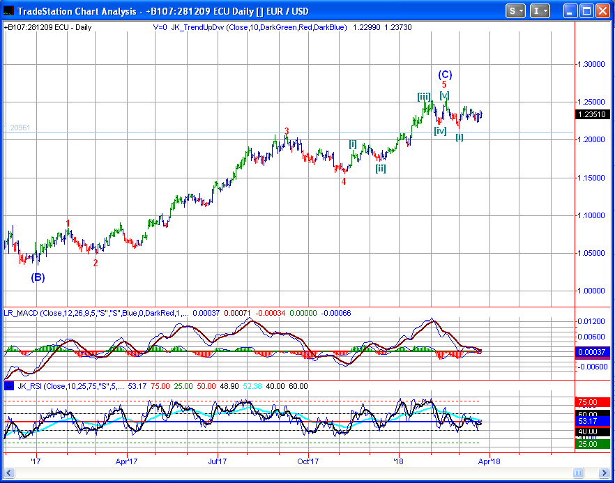
Task: Click the teal [ii] subwave label
Action: click(381, 168)
